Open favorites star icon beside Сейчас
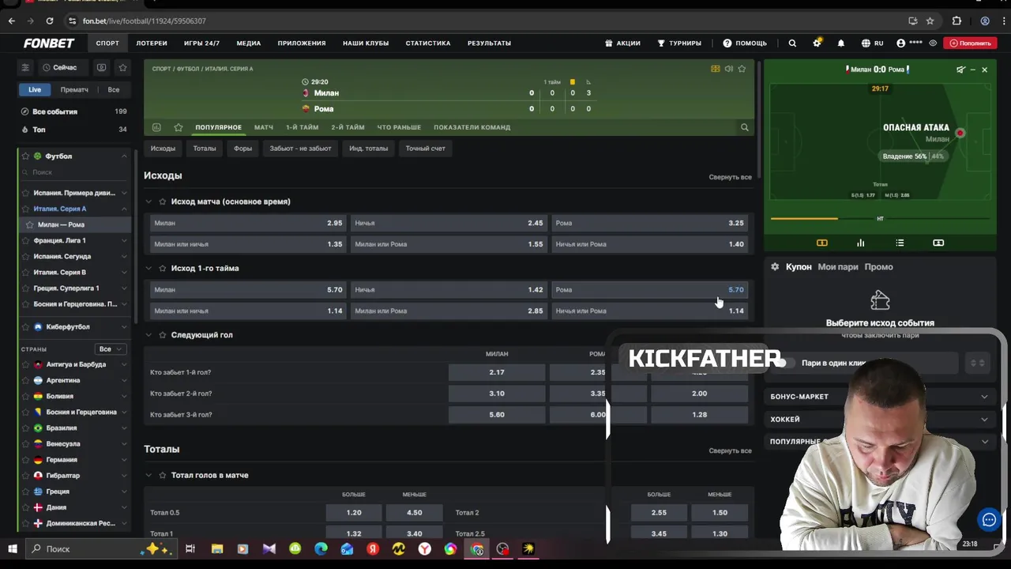This screenshot has width=1011, height=569. click(122, 68)
